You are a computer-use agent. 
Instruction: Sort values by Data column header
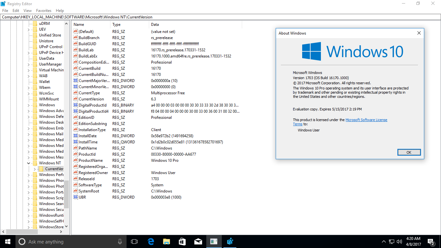196,25
